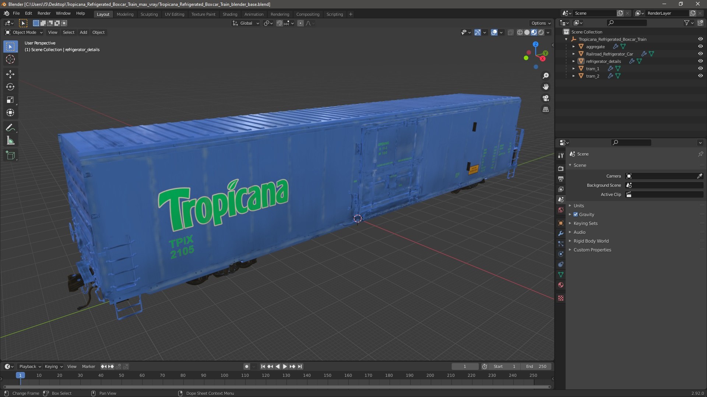Hide the refrigerator_details object
Image resolution: width=707 pixels, height=397 pixels.
[700, 61]
